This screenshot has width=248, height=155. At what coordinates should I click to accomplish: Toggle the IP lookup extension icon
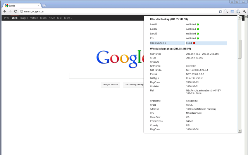click(x=238, y=11)
